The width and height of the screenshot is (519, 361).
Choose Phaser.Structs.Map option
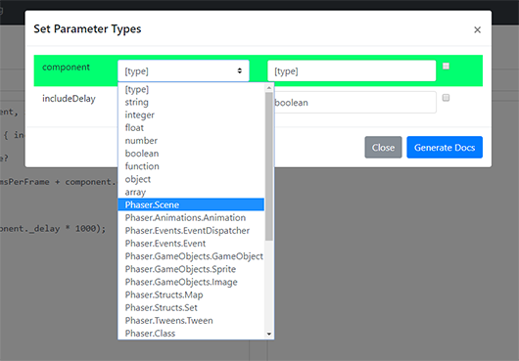point(191,294)
